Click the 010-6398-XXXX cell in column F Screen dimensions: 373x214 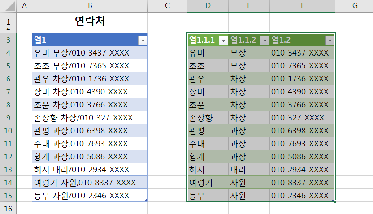[302, 130]
